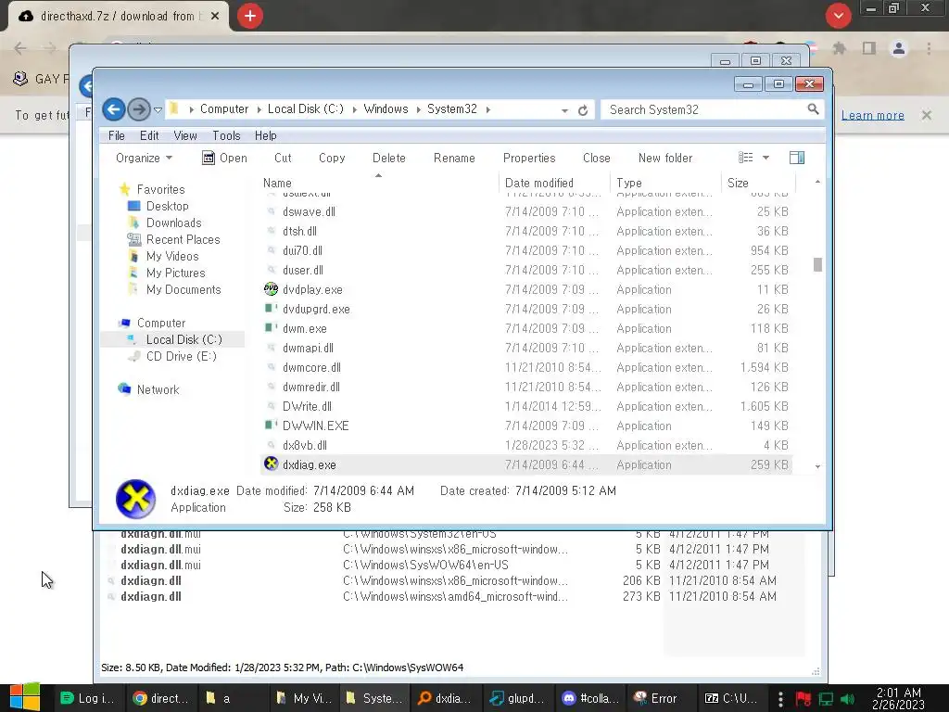Close the directhaxd.7z browser tab
The width and height of the screenshot is (949, 712).
click(x=215, y=17)
